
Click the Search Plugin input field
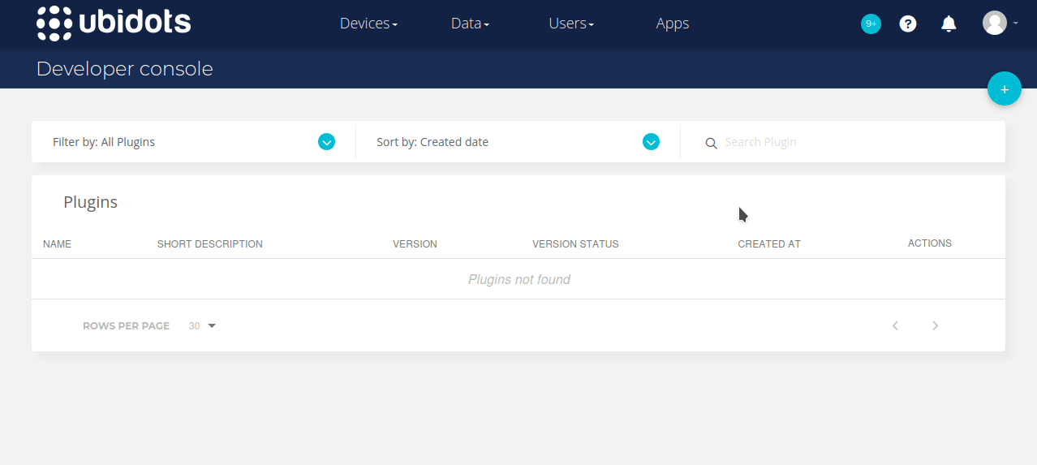point(852,142)
